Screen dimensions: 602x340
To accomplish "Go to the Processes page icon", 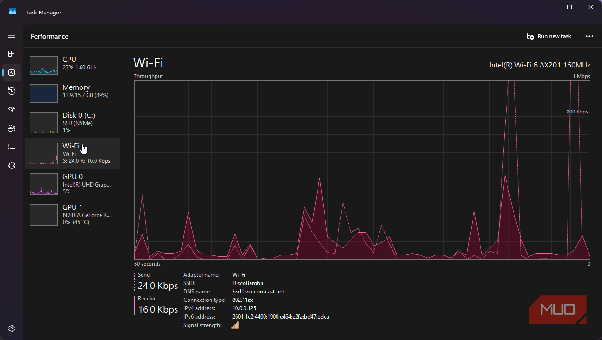I will click(12, 54).
